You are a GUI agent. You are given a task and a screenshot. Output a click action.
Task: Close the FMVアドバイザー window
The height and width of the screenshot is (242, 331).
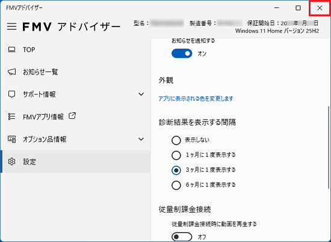coord(320,8)
